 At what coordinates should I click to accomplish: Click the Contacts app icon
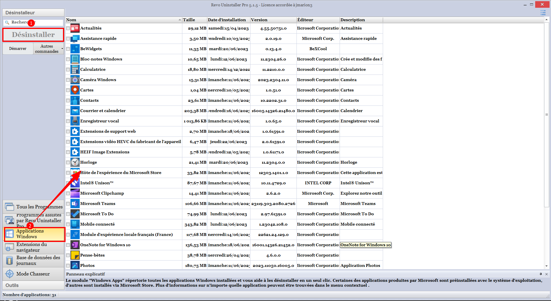tap(75, 100)
